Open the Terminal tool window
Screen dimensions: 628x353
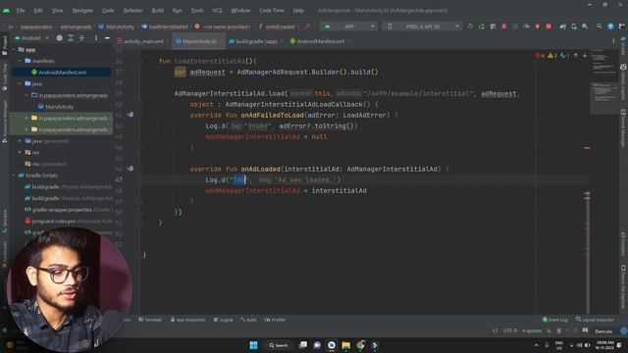[150, 320]
